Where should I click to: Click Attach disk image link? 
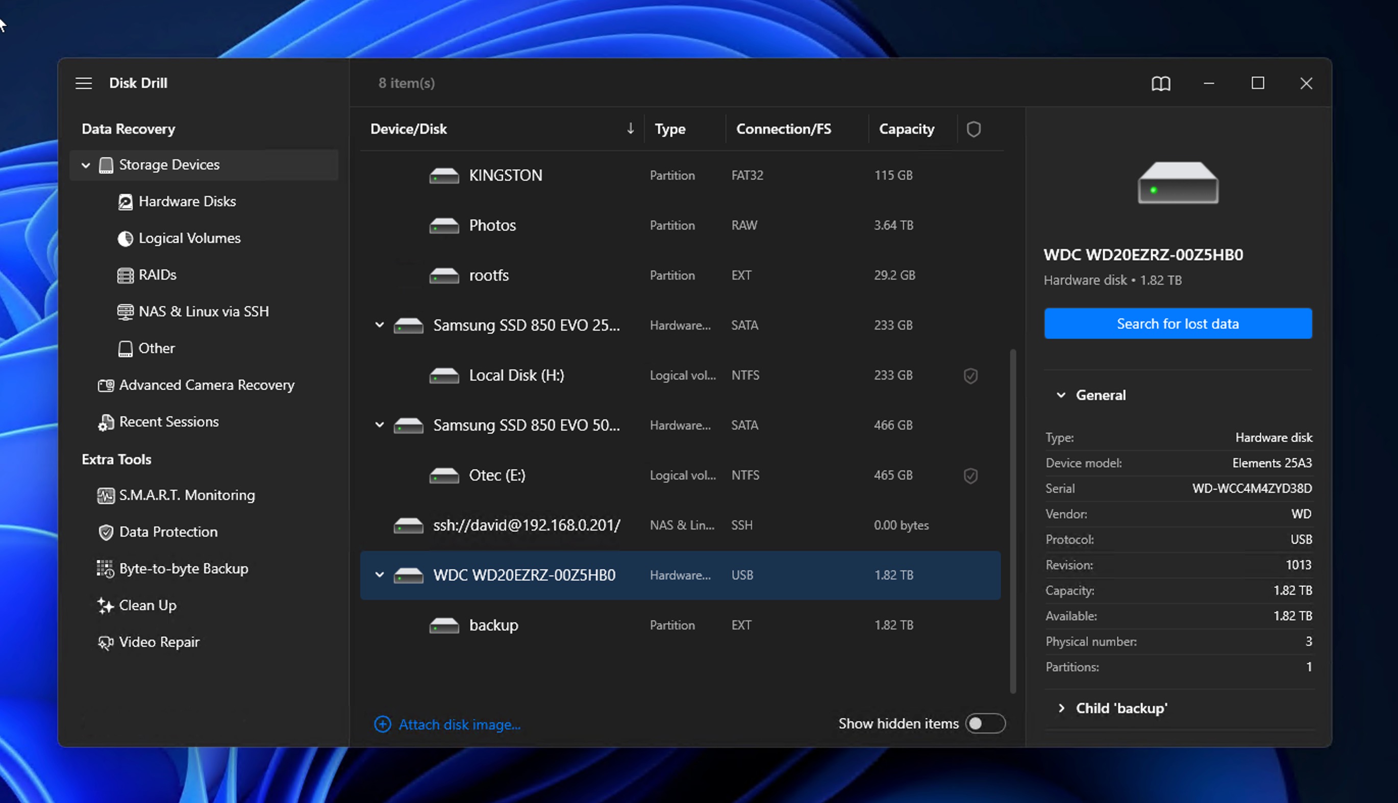[x=459, y=724]
